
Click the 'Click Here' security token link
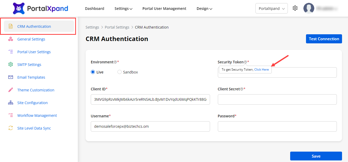(261, 70)
